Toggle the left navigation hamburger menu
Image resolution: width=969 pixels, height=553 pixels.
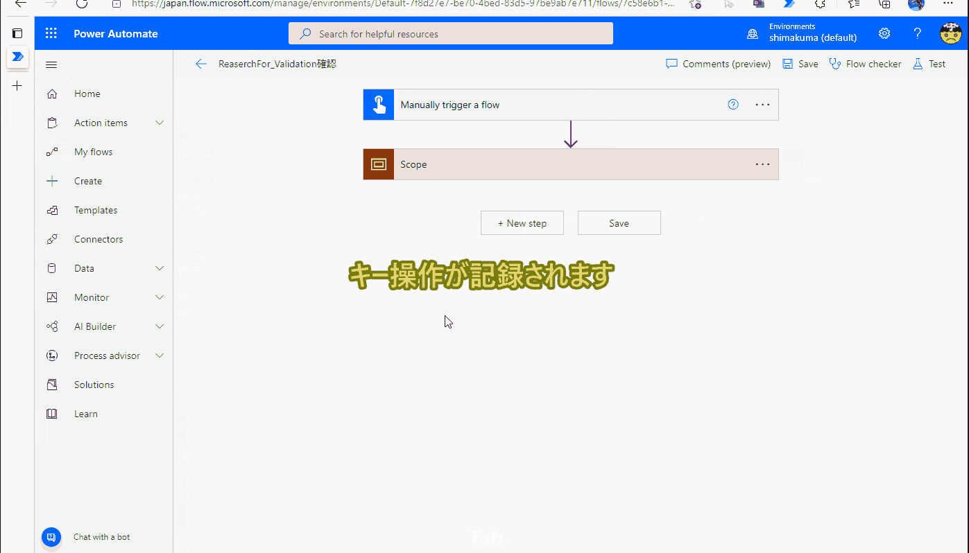pos(51,64)
